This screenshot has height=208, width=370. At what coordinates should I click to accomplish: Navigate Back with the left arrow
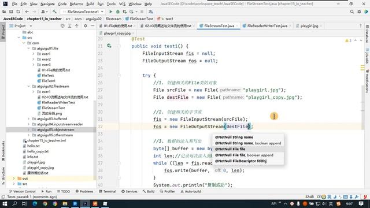pos(27,12)
